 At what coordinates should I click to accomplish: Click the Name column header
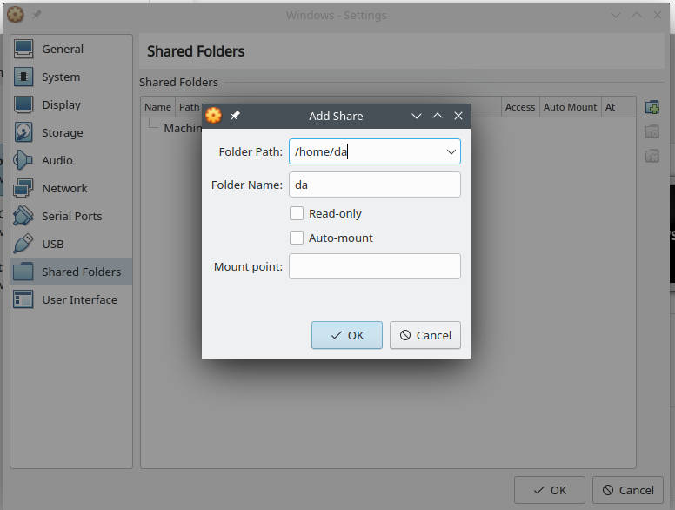158,107
